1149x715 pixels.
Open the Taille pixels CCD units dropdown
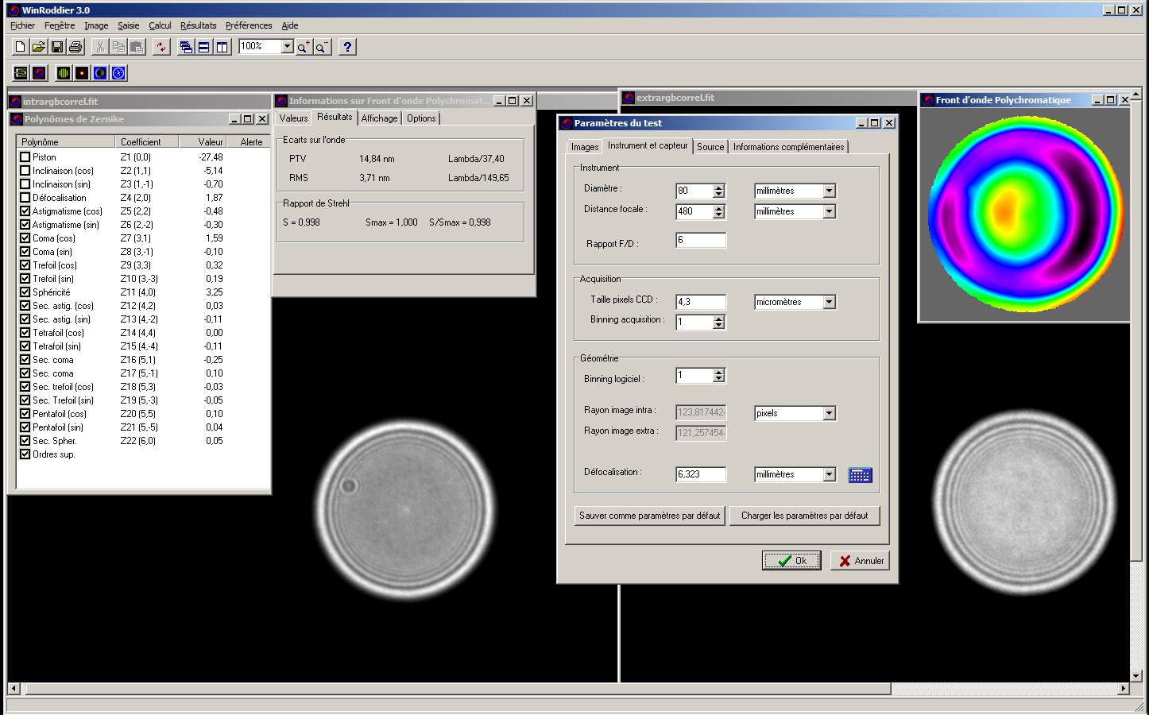829,303
